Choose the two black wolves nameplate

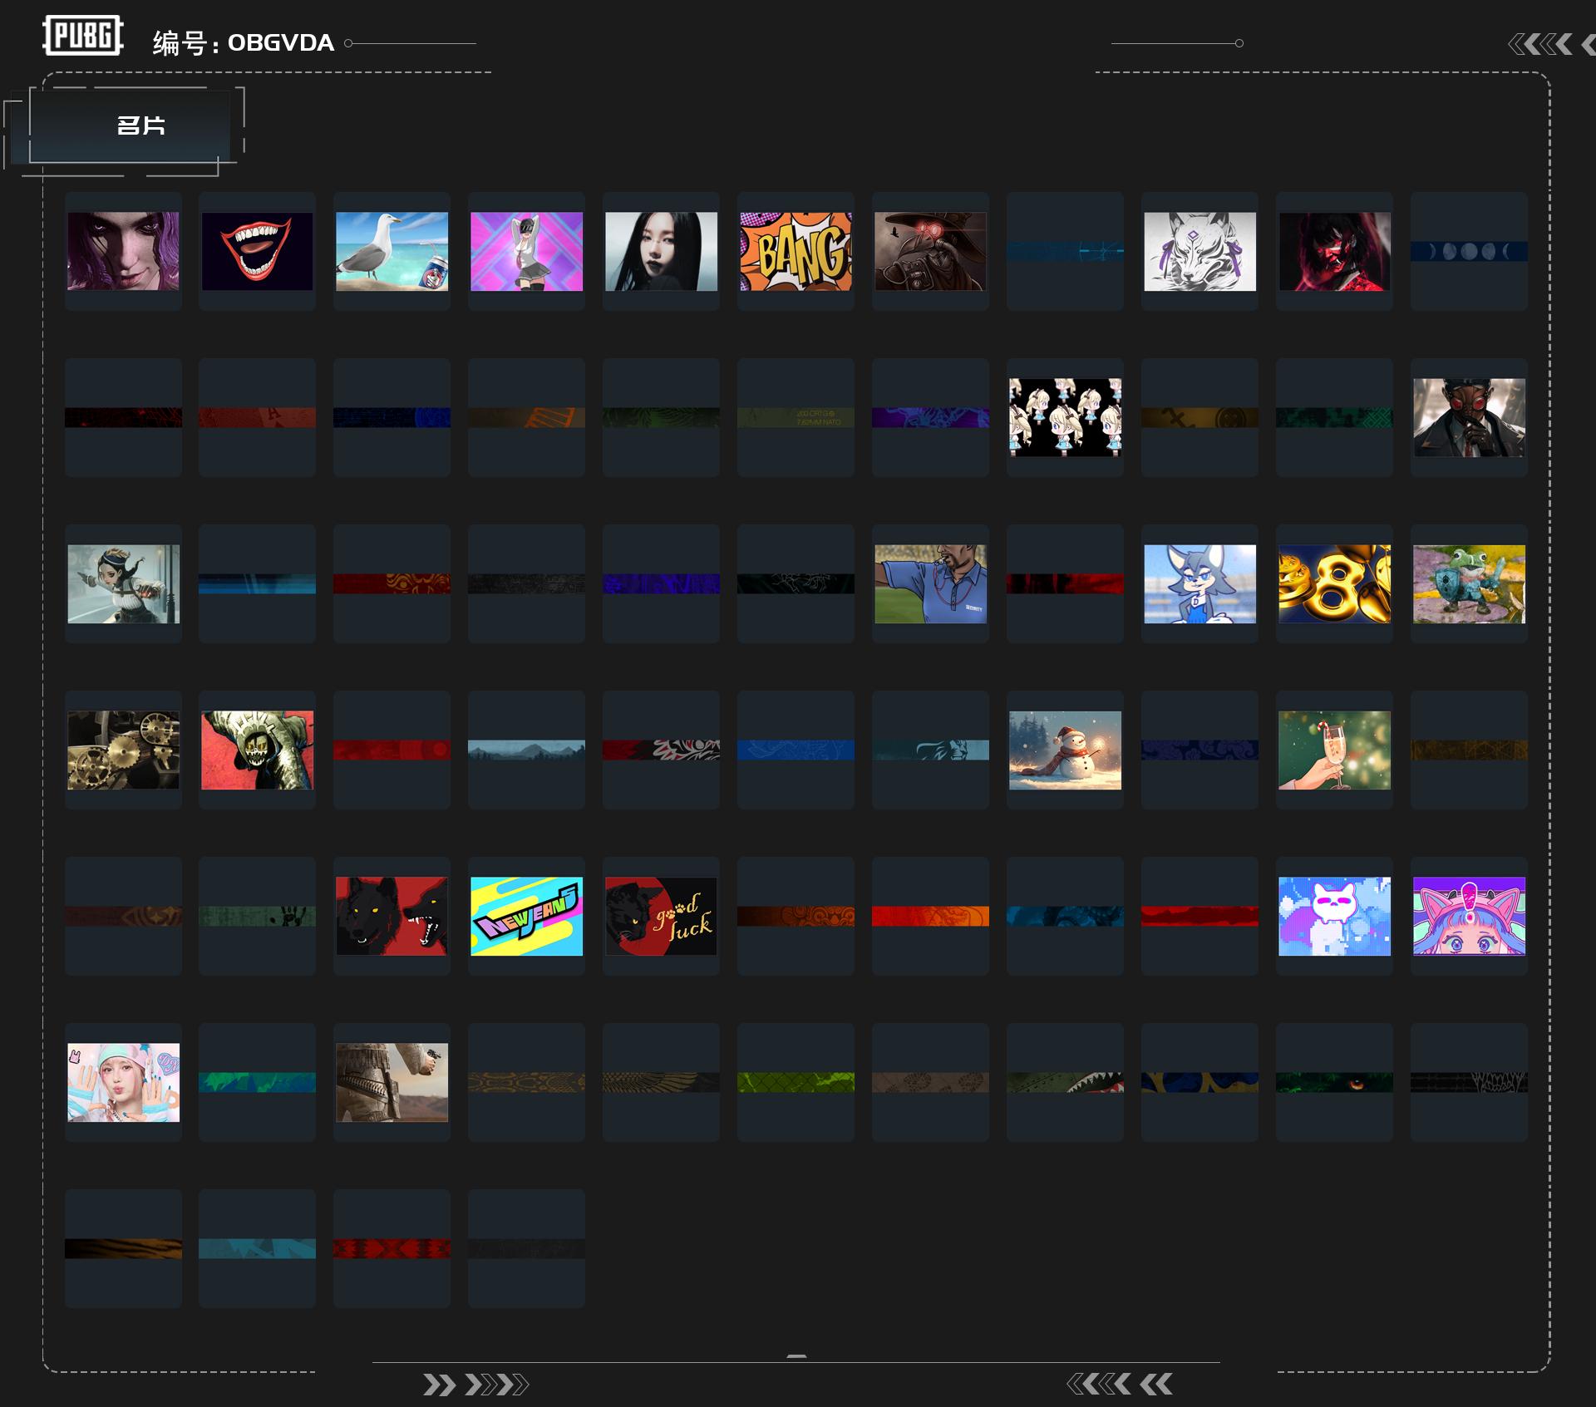click(x=392, y=916)
